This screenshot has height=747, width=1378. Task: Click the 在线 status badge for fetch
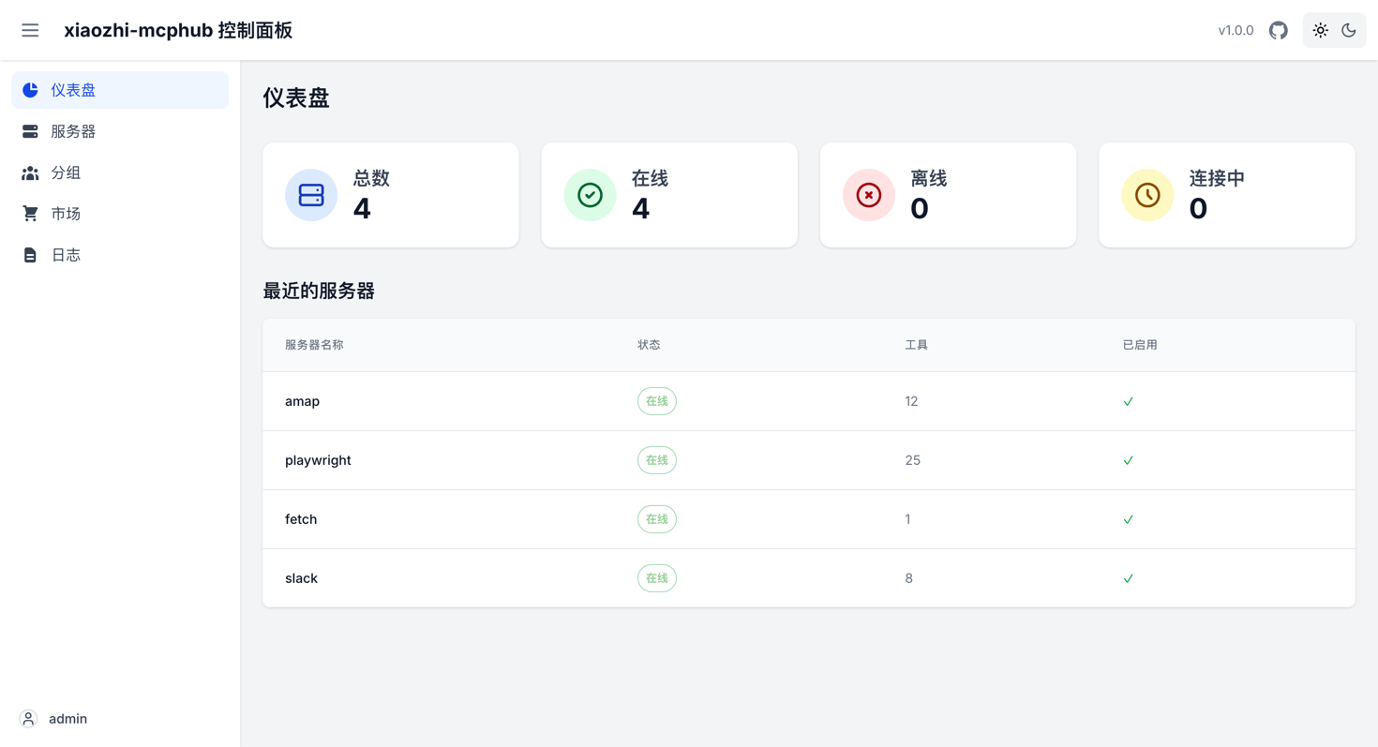(x=657, y=519)
